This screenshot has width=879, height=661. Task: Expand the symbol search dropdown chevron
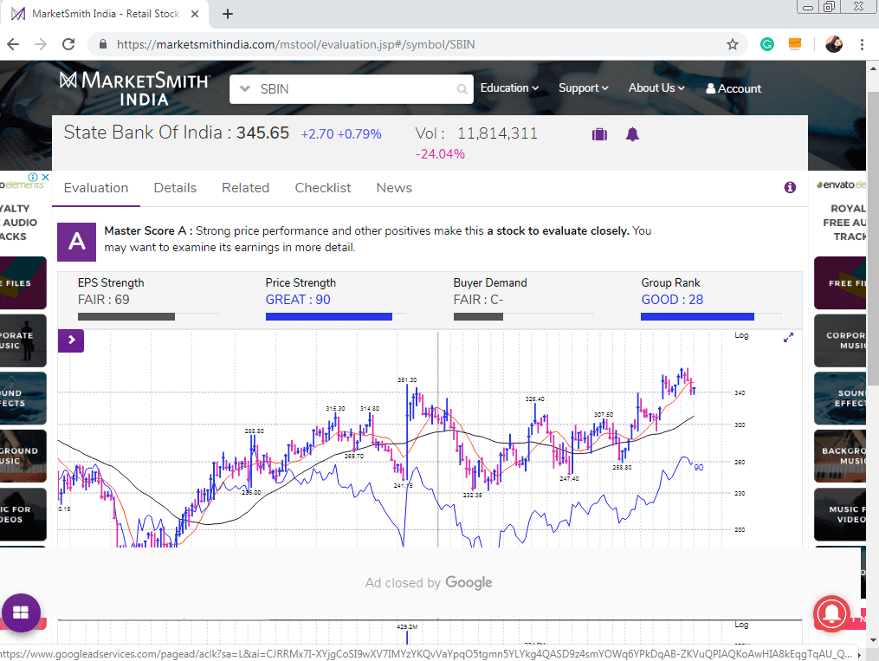click(244, 88)
